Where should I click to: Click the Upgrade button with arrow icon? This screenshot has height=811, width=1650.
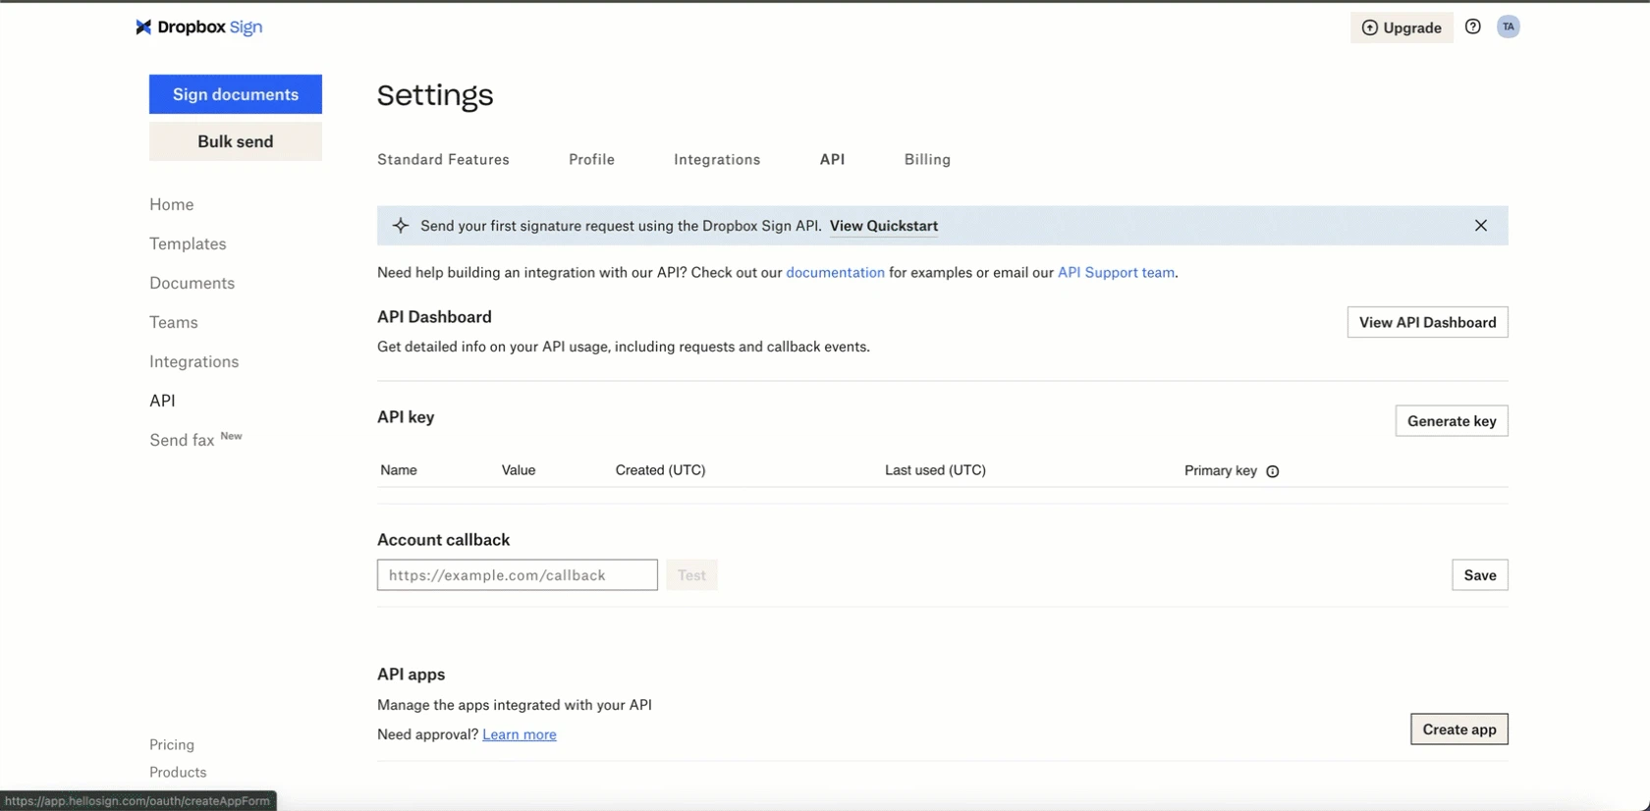(x=1402, y=27)
